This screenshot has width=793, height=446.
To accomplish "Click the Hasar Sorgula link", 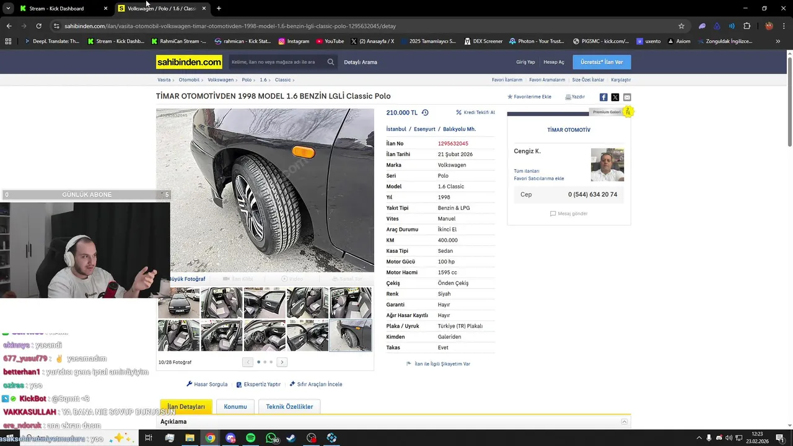I will (207, 384).
